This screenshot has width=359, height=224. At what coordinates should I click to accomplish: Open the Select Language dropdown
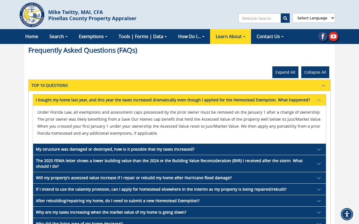tap(314, 18)
